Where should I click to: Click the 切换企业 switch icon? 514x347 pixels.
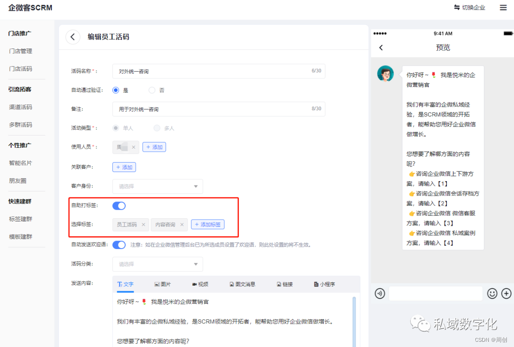coord(456,7)
